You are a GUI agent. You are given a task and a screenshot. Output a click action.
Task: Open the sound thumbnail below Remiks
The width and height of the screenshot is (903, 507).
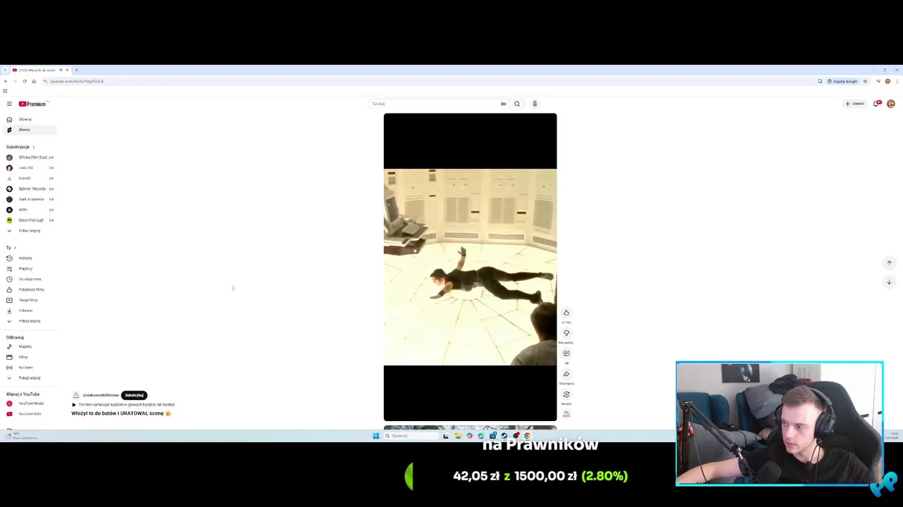click(x=566, y=414)
